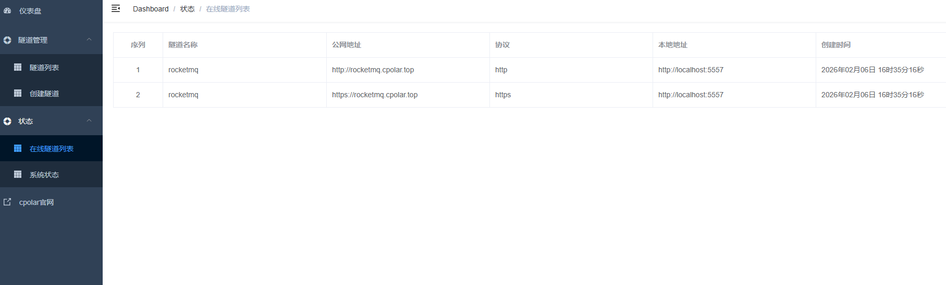Click the table icon next to 系统状态
Image resolution: width=946 pixels, height=285 pixels.
pyautogui.click(x=18, y=174)
